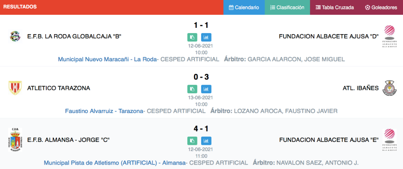Show the Goleadores tab
Viewport: 403px width, 169px height.
tap(381, 7)
